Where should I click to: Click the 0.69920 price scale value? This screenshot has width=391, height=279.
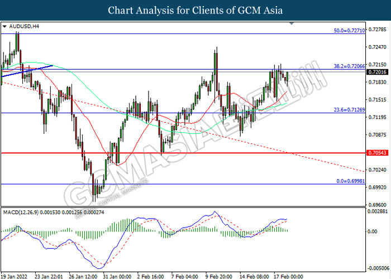click(x=377, y=187)
